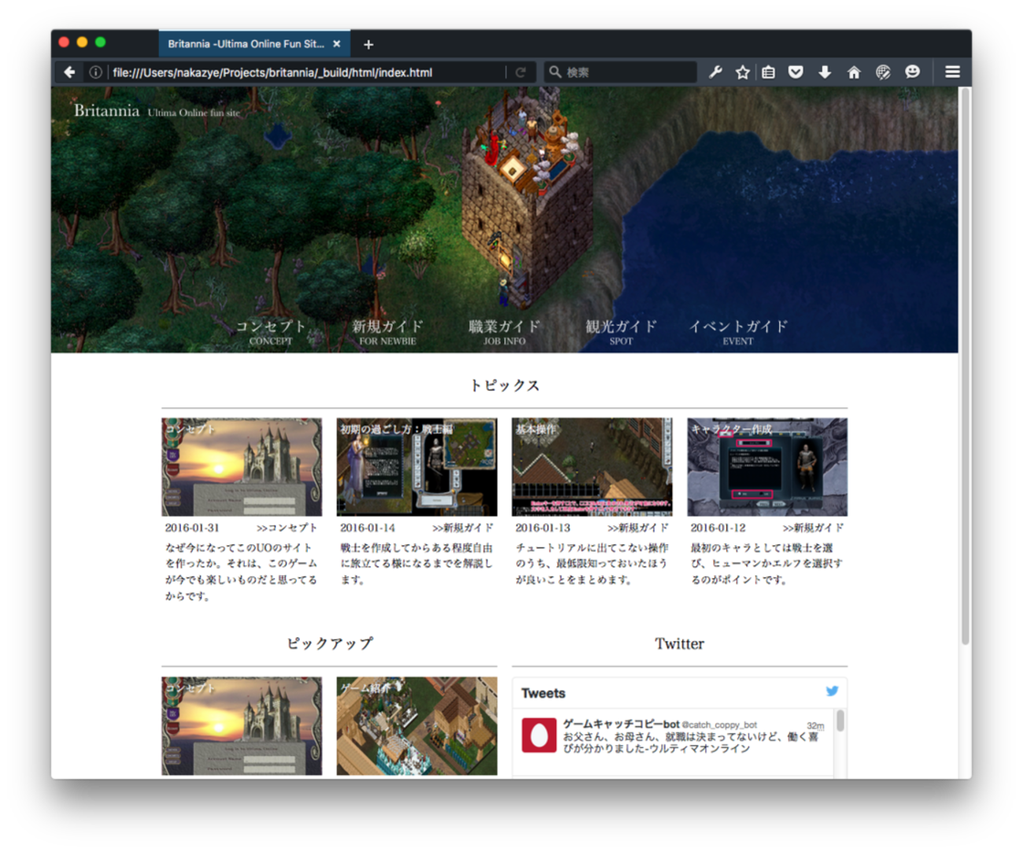1023x852 pixels.
Task: Open the ゲーム紹介 thumbnail under ピックアップ
Action: (x=417, y=726)
